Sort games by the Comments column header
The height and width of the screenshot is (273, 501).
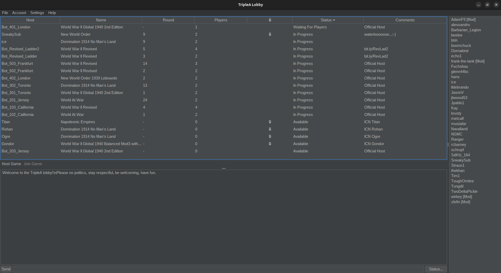[405, 20]
